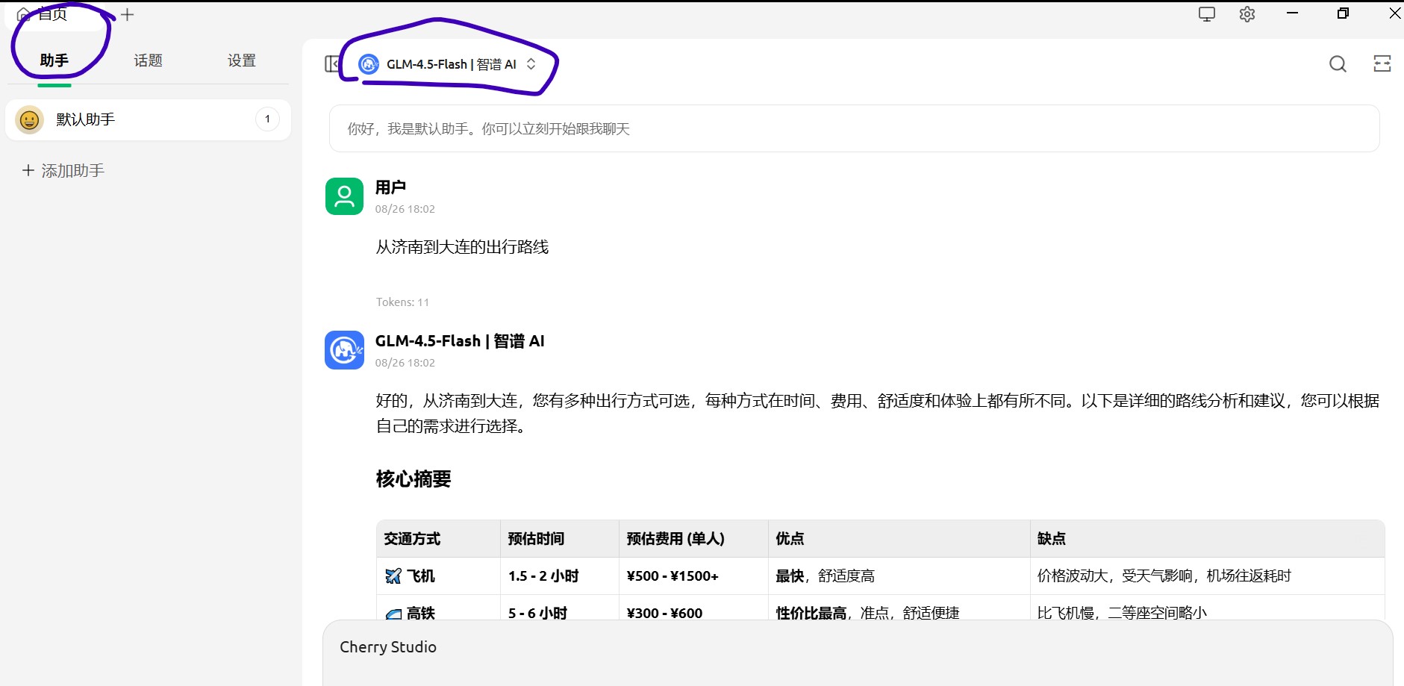Screen dimensions: 1404x686
Task: Click the topic count badge 1
Action: pos(267,119)
